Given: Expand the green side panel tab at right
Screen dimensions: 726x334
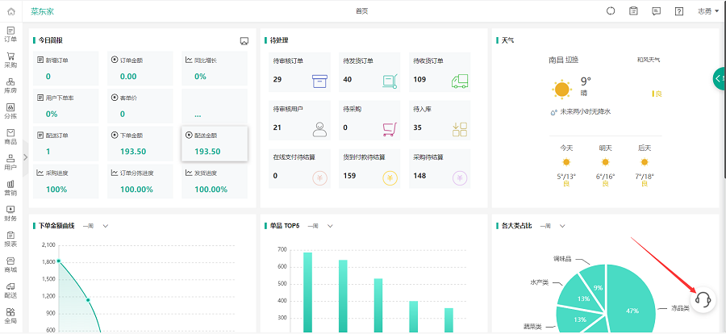Looking at the screenshot, I should coord(719,78).
